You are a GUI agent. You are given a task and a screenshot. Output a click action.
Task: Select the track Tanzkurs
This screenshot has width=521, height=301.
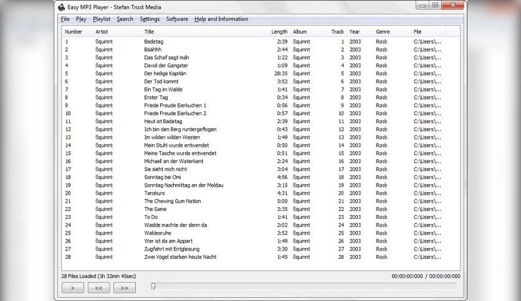coord(154,193)
